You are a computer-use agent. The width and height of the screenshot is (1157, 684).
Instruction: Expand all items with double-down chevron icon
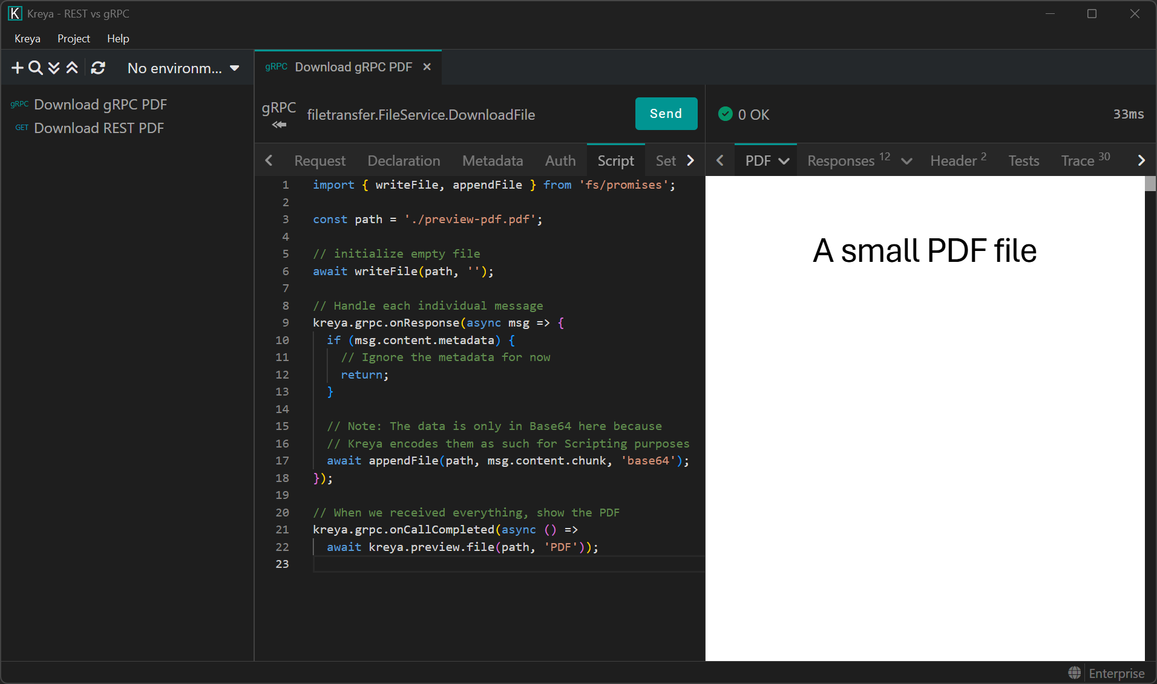click(54, 68)
